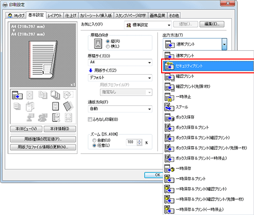Pick 確認プリント(先頭1枚) from list
254x215 pixels.
[208, 87]
